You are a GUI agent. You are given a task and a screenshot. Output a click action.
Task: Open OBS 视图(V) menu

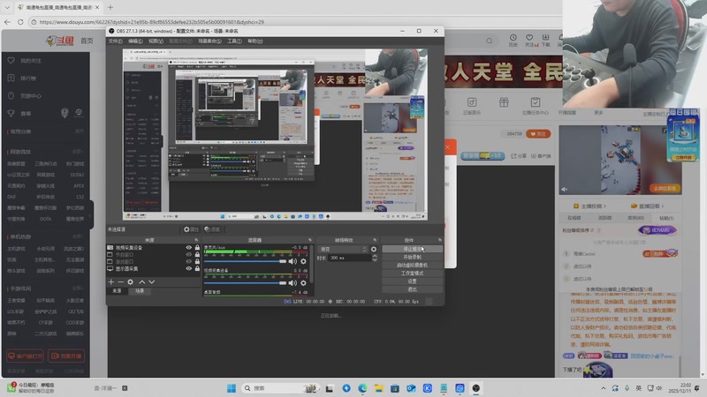(156, 41)
